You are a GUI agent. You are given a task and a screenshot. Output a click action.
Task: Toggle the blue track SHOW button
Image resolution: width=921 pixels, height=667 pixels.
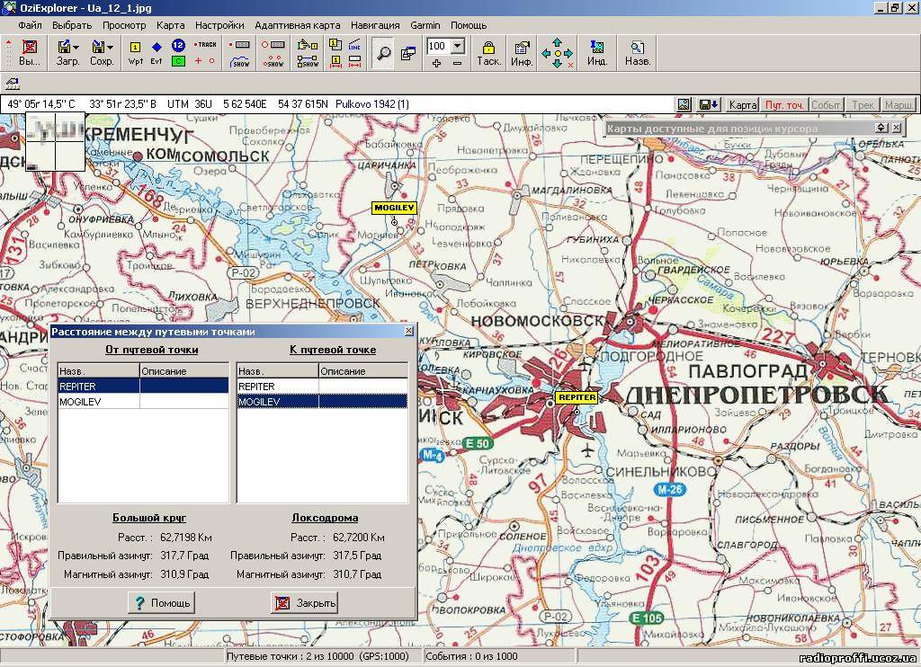click(239, 62)
